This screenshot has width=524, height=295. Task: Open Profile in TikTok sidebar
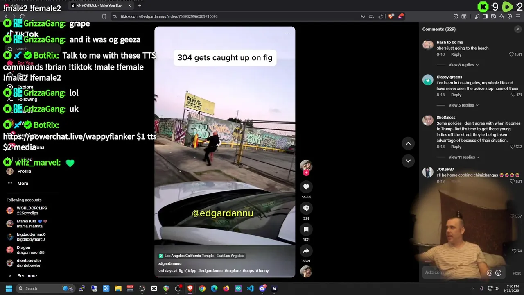pyautogui.click(x=19, y=171)
